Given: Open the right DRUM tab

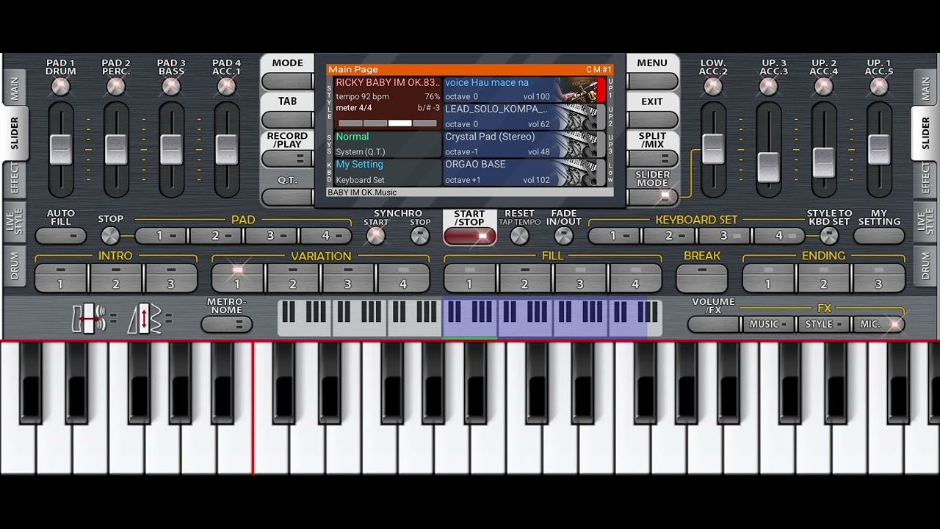Looking at the screenshot, I should 925,265.
